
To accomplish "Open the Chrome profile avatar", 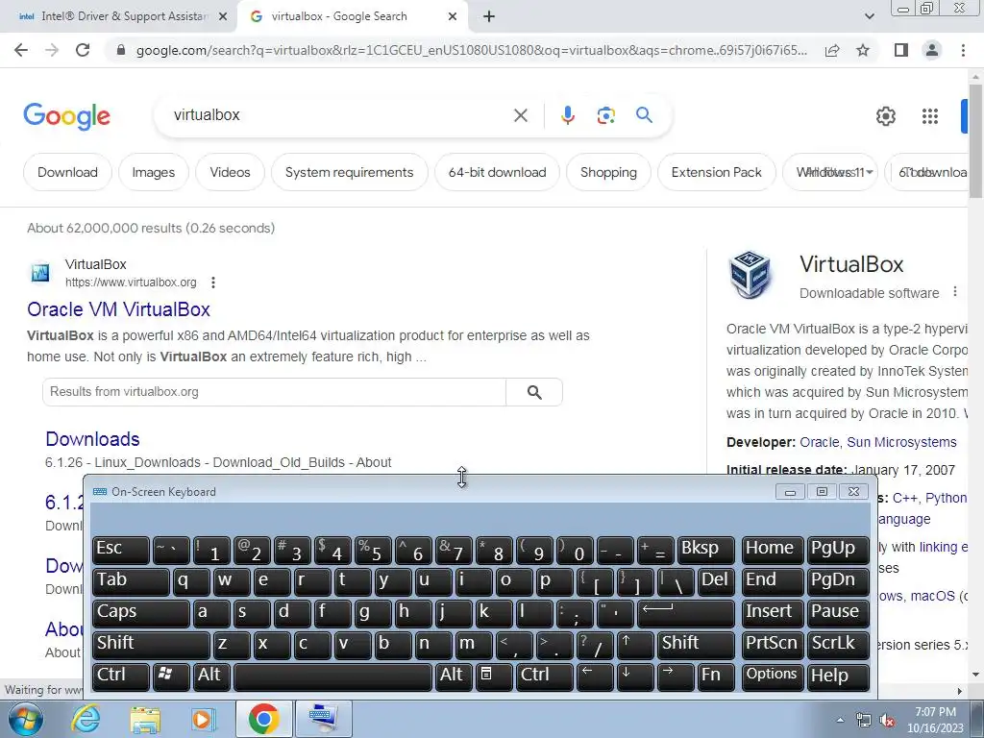I will click(932, 50).
